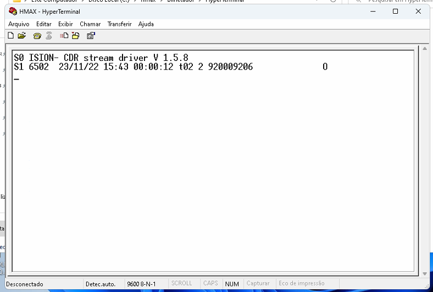Open the Transferir menu
Screen dimensions: 433x292
(119, 24)
